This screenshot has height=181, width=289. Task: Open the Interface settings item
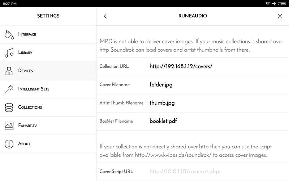48,34
